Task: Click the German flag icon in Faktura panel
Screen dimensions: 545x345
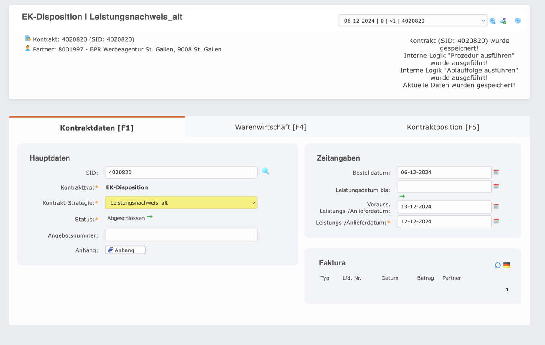Action: pyautogui.click(x=507, y=265)
